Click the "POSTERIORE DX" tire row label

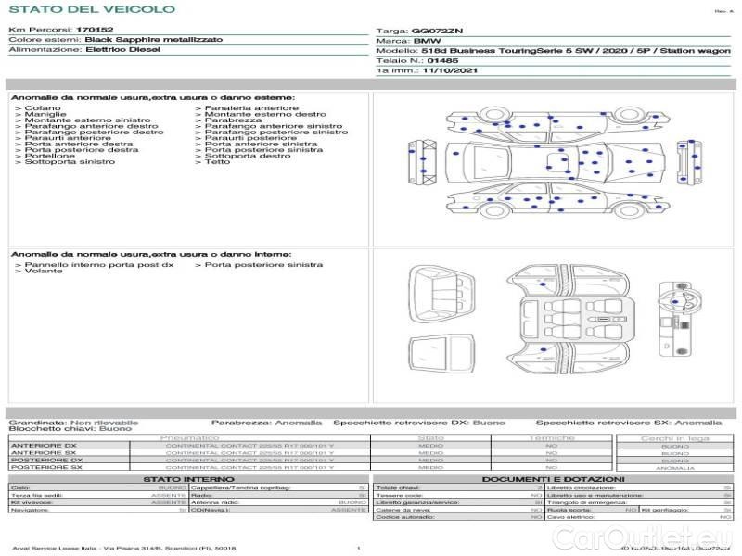click(46, 460)
